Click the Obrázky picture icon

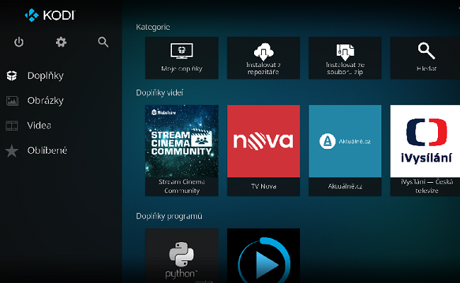(x=12, y=101)
